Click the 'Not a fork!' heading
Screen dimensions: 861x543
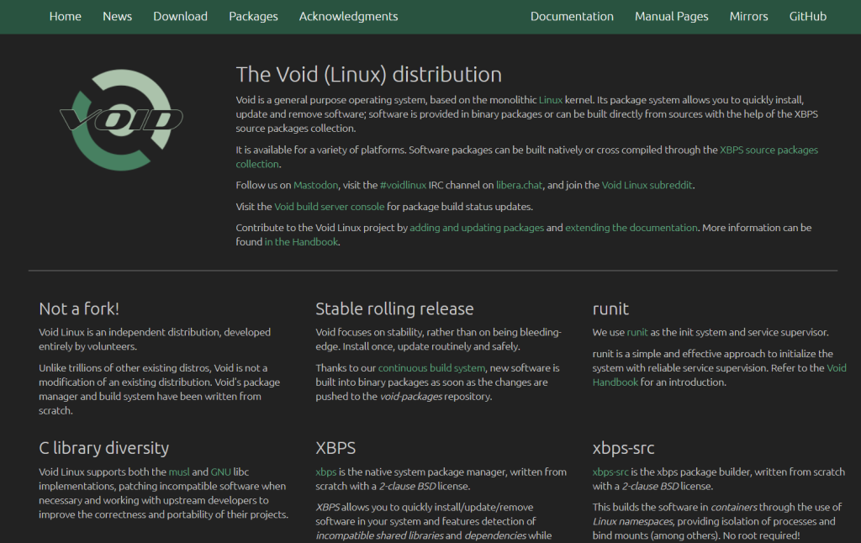point(79,308)
